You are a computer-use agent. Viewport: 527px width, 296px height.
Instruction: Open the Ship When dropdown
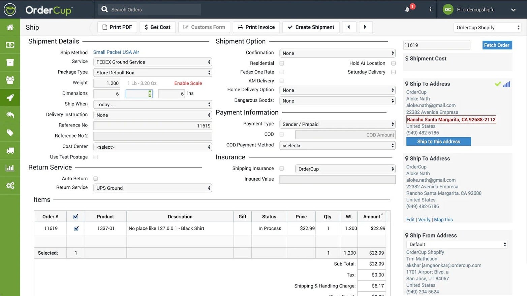tap(153, 105)
